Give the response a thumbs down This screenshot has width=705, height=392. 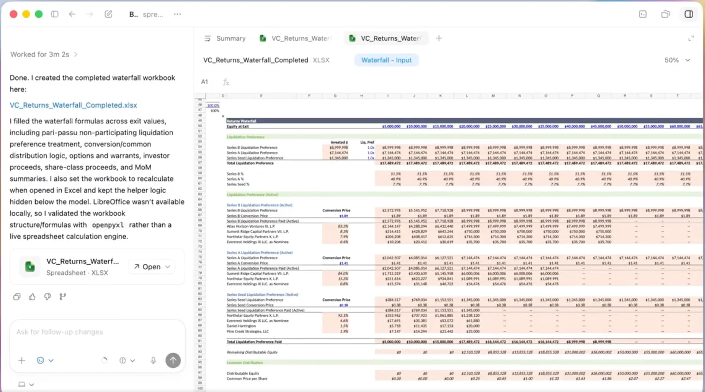(47, 296)
